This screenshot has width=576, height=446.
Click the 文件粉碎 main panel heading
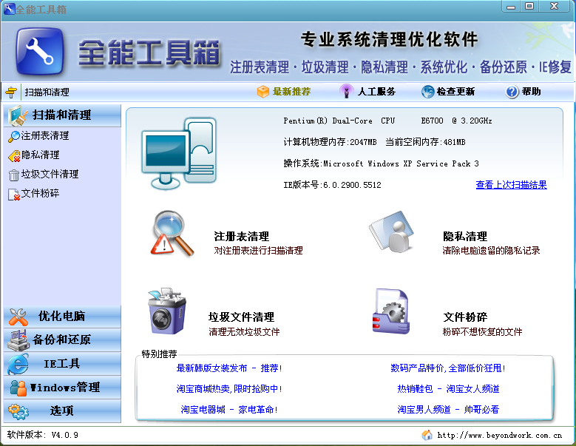465,317
